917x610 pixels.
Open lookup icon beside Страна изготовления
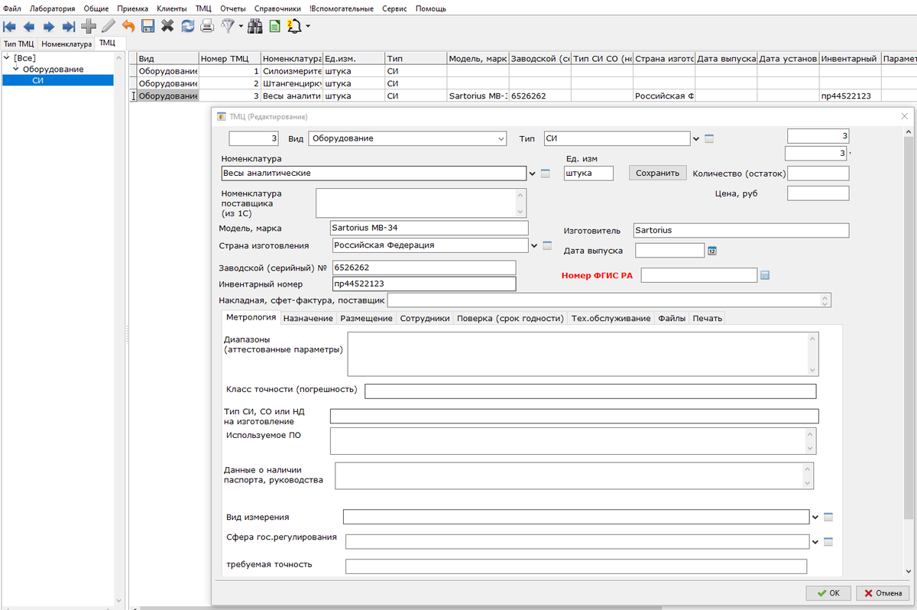(x=547, y=245)
